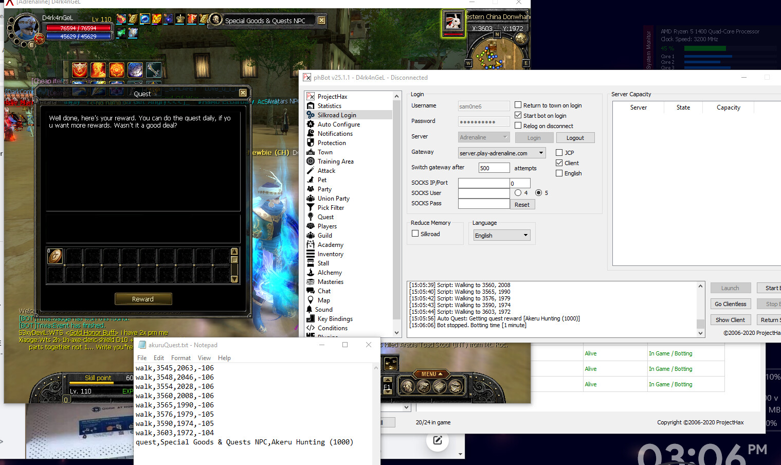This screenshot has height=465, width=781.
Task: Enable Return to town on login
Action: point(518,105)
